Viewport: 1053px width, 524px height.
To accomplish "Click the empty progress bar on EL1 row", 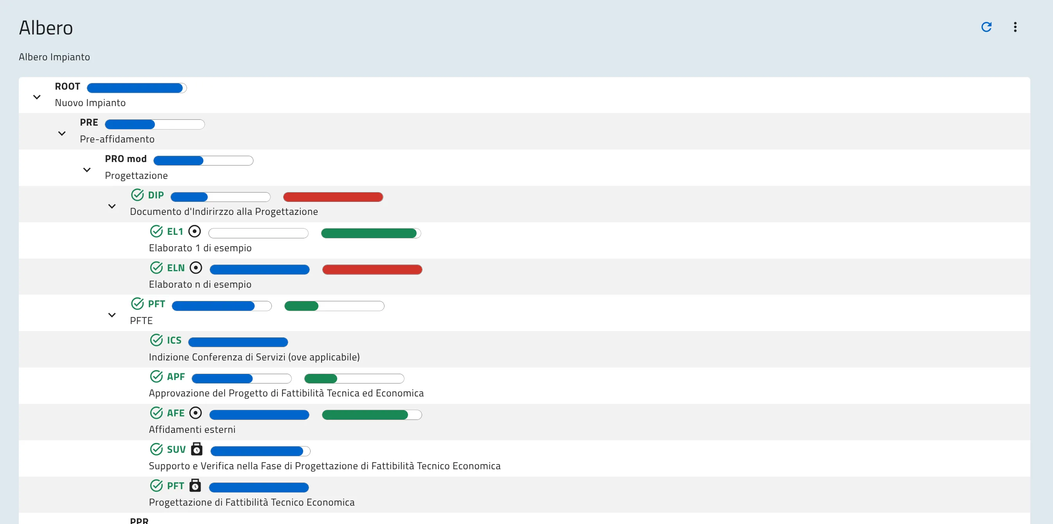I will click(258, 234).
